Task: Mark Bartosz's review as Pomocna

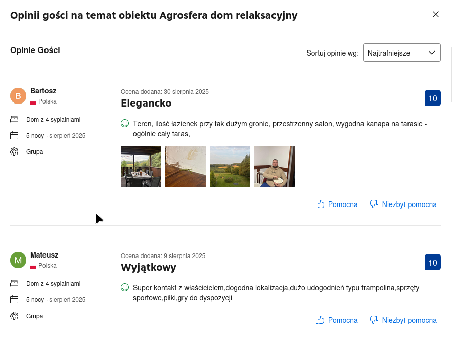Action: pos(342,204)
